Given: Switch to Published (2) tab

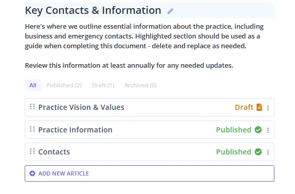Looking at the screenshot, I should pyautogui.click(x=64, y=85).
